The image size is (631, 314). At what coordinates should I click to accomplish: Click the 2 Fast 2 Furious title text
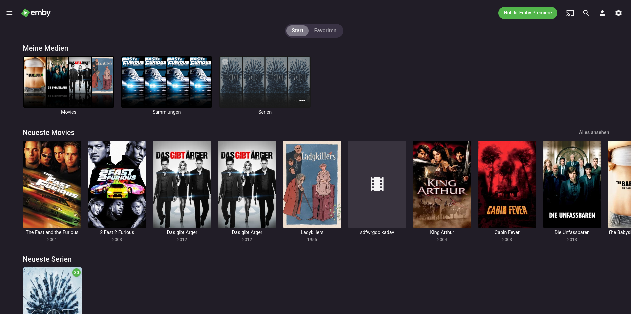point(117,232)
